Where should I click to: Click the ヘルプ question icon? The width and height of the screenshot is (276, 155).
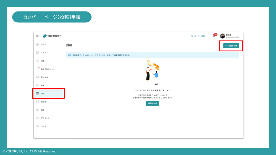37,126
